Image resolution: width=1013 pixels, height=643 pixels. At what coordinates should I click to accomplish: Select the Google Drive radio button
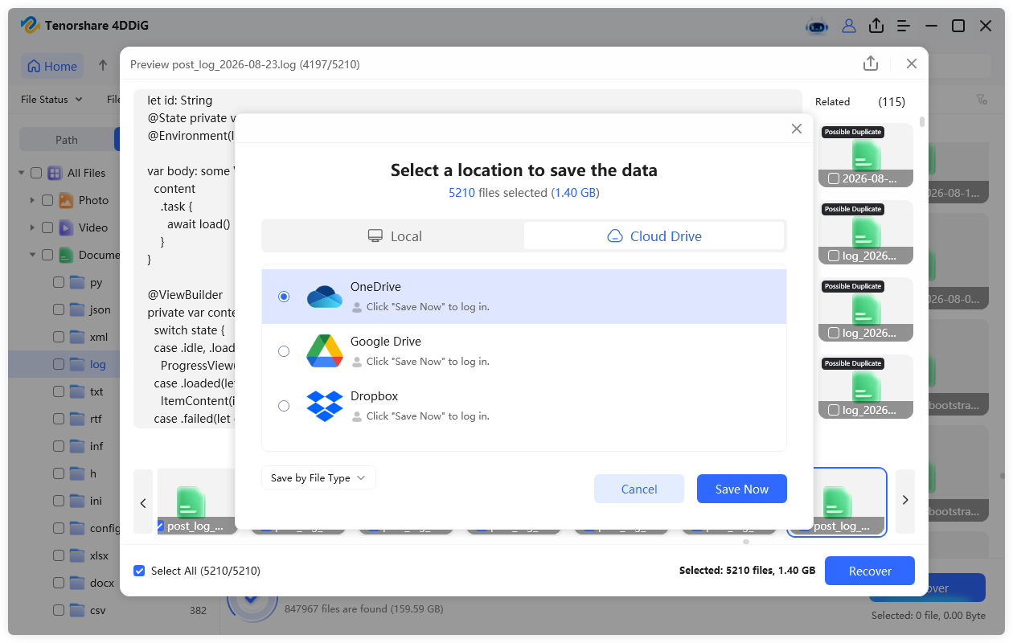pos(284,351)
